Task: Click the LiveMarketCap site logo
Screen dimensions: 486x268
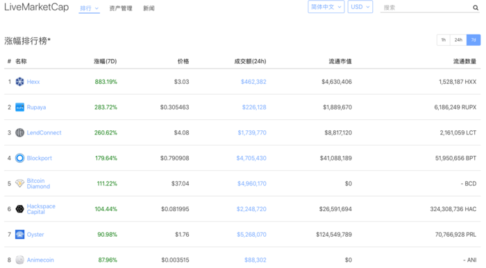Action: click(37, 7)
